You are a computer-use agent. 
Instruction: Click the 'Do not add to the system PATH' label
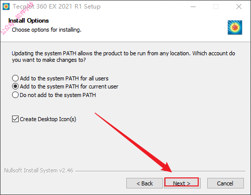[x=58, y=95]
